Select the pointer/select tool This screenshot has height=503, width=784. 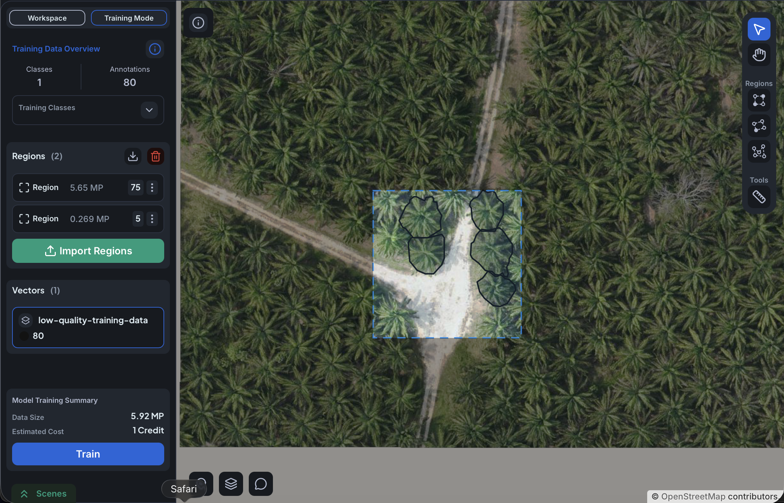point(759,29)
